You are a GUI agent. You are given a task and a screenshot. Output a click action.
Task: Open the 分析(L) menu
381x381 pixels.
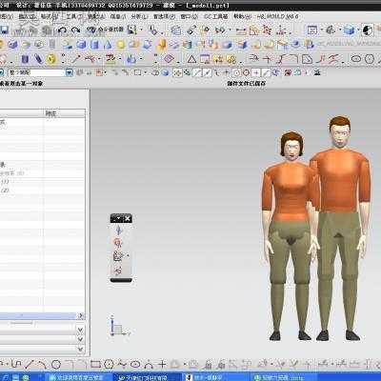(139, 16)
